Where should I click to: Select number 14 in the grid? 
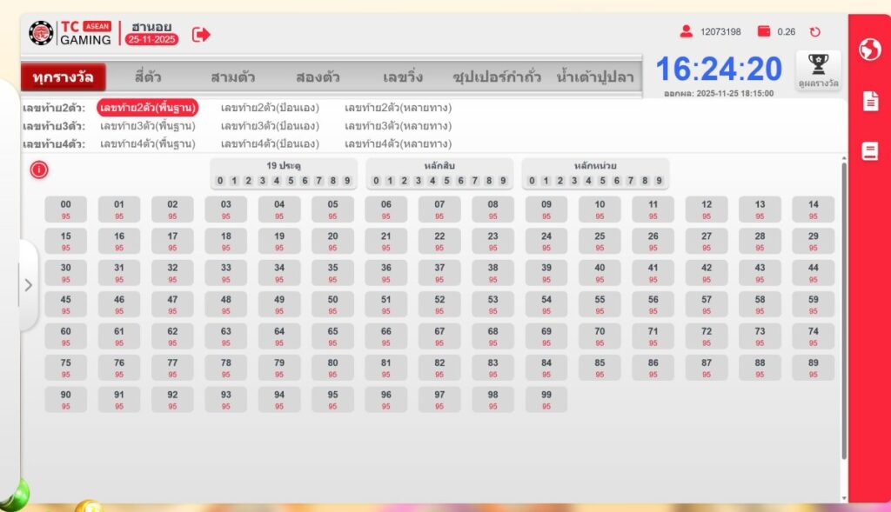click(814, 209)
